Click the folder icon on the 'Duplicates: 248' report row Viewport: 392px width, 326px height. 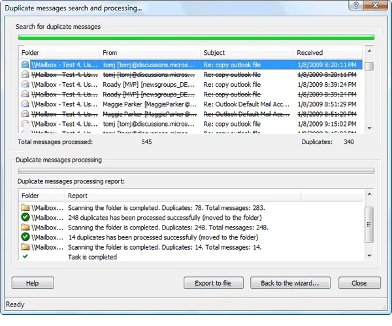25,228
